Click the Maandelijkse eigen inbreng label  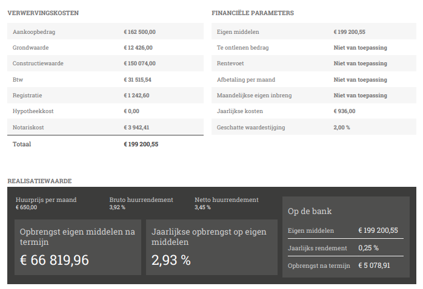(x=254, y=96)
